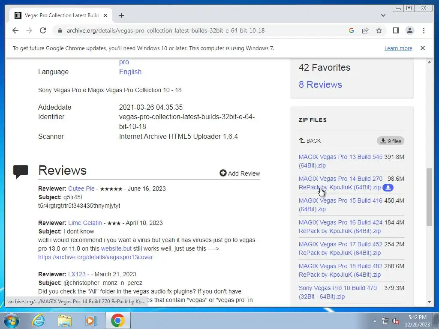This screenshot has width=439, height=329.
Task: Click the 391.8M file size text
Action: 394,157
